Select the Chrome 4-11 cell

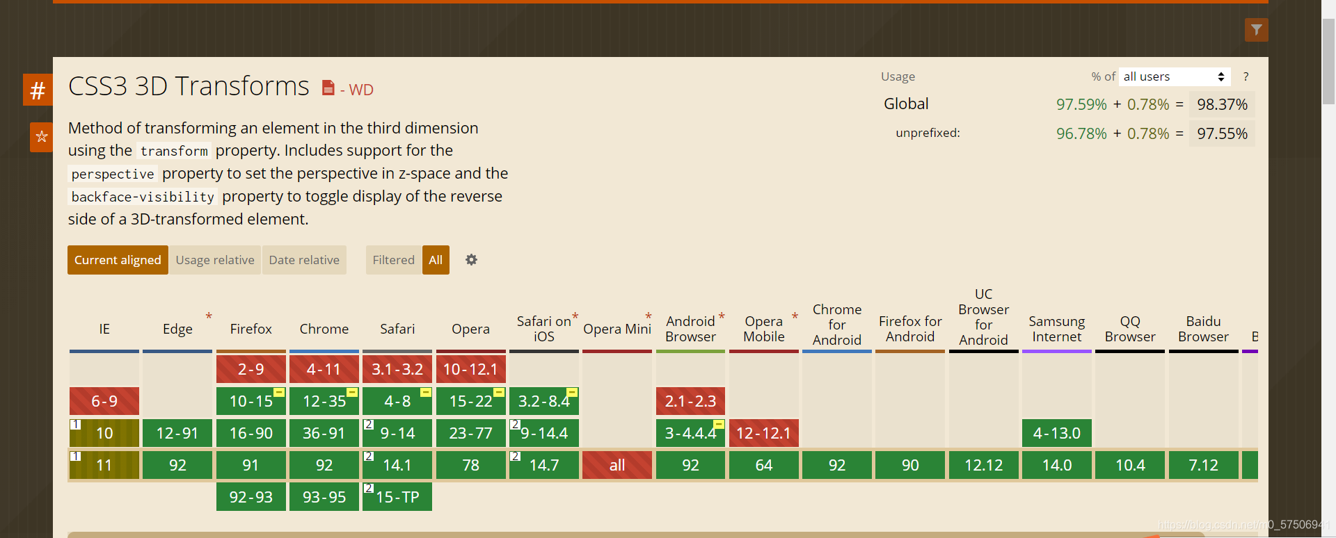click(324, 369)
